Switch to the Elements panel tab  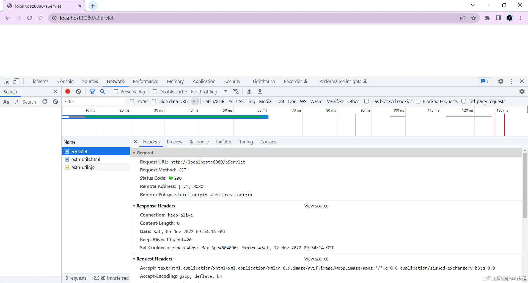(39, 81)
